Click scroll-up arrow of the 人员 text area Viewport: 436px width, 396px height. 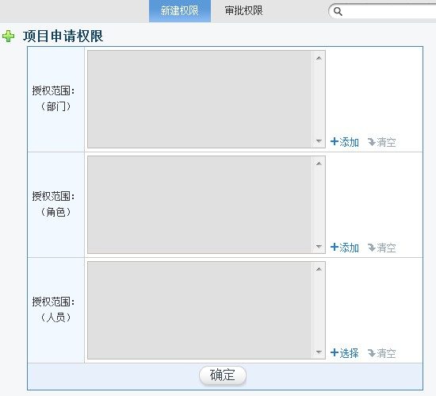pyautogui.click(x=319, y=269)
